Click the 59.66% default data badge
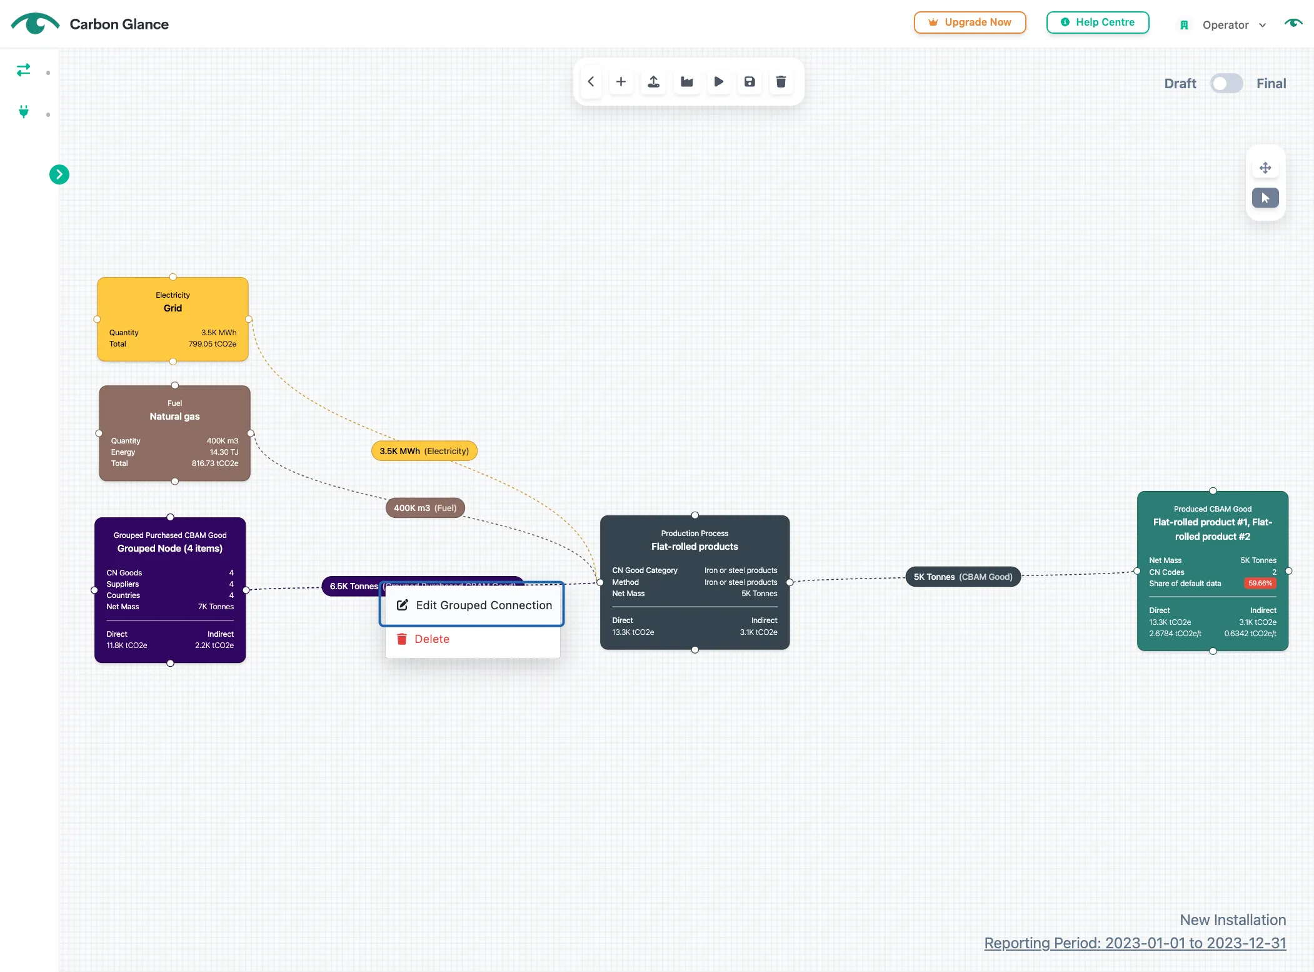 click(1260, 583)
